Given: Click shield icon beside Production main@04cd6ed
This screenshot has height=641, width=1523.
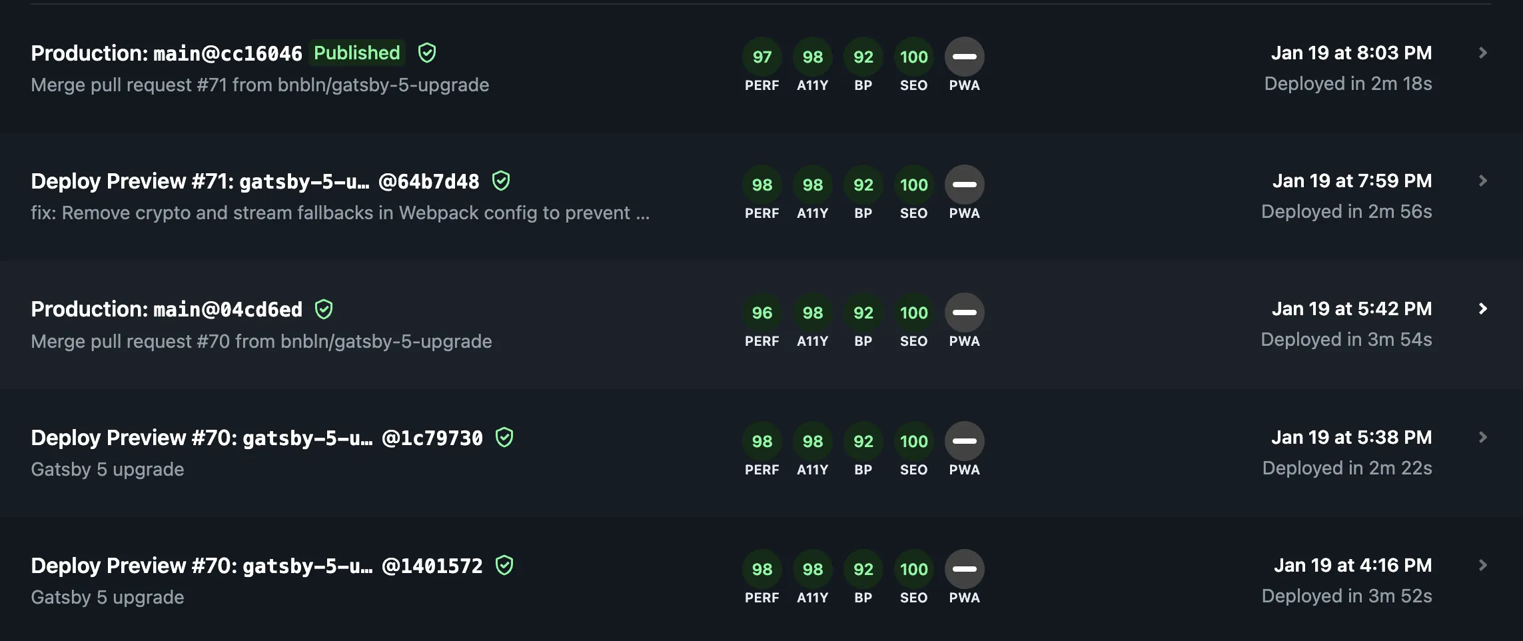Looking at the screenshot, I should tap(324, 309).
